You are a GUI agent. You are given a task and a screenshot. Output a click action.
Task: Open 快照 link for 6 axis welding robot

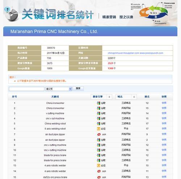164,128
